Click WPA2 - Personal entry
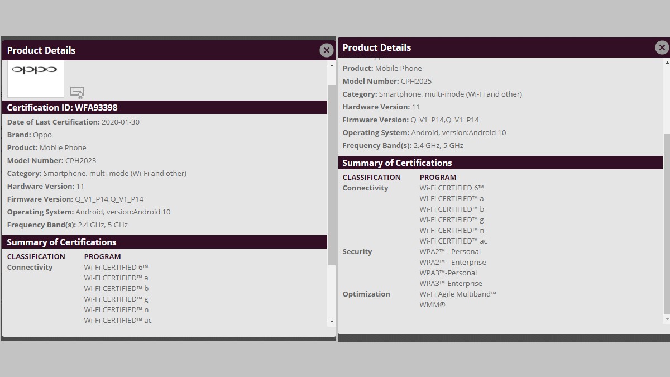 450,251
